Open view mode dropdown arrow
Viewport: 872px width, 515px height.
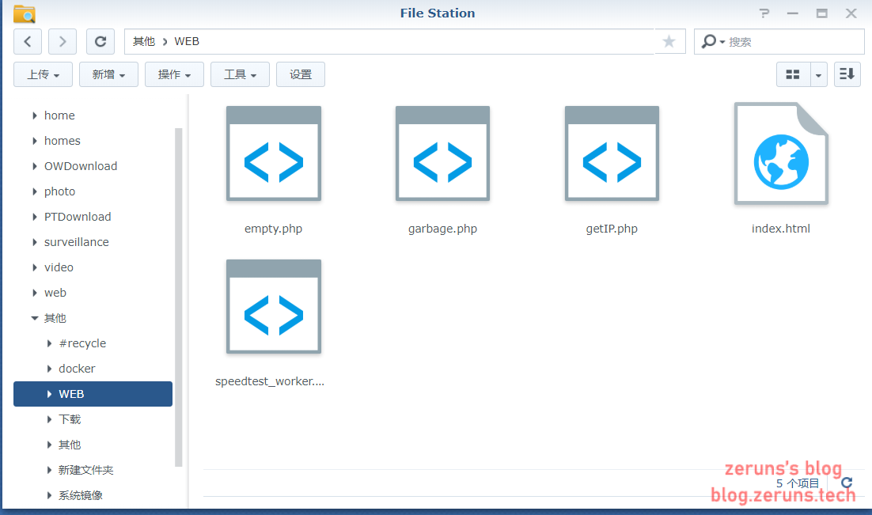click(818, 74)
